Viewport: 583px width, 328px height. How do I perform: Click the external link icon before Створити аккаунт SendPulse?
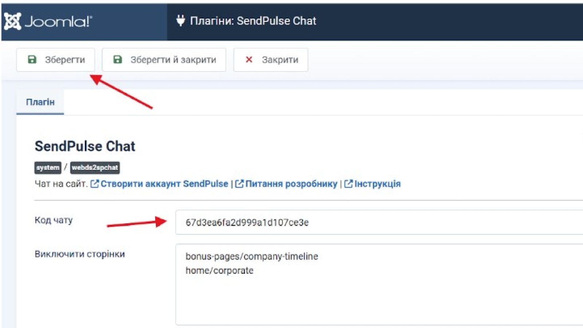tap(94, 184)
